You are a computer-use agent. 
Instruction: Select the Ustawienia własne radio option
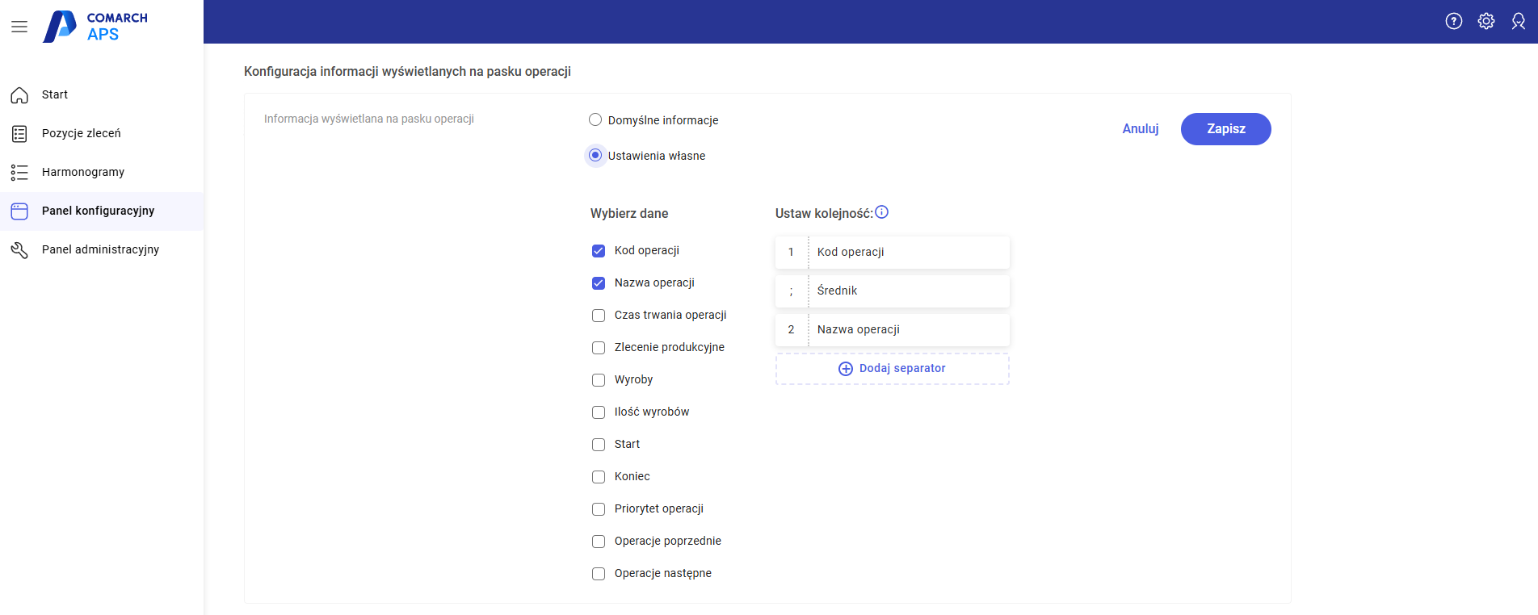[x=595, y=155]
